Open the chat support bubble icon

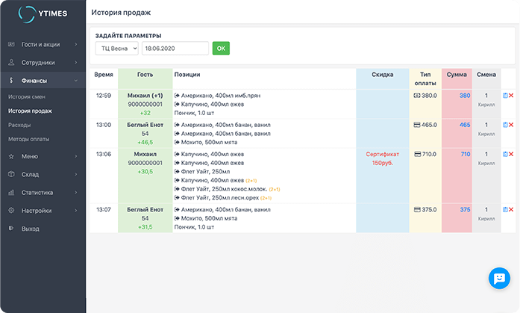pyautogui.click(x=498, y=278)
